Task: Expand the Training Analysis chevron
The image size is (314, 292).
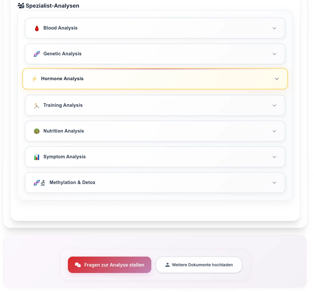Action: [x=274, y=106]
